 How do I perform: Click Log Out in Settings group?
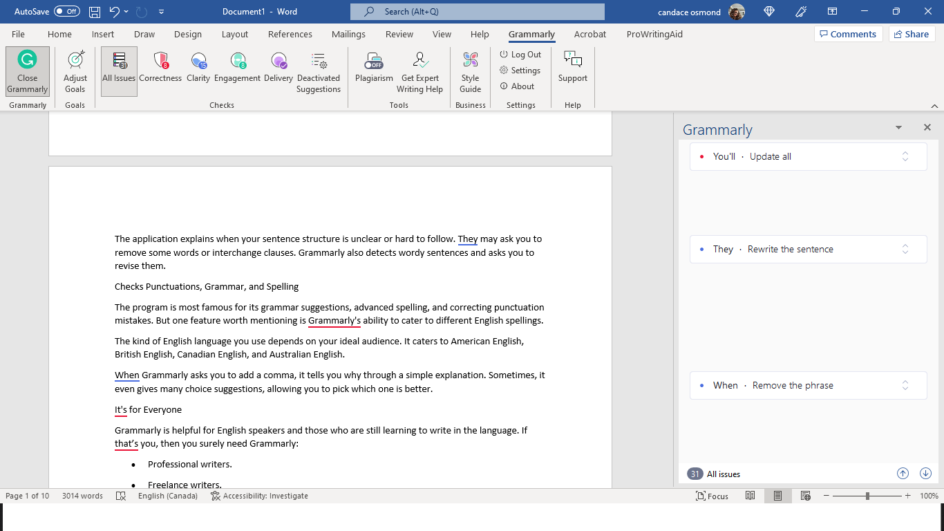click(x=520, y=55)
